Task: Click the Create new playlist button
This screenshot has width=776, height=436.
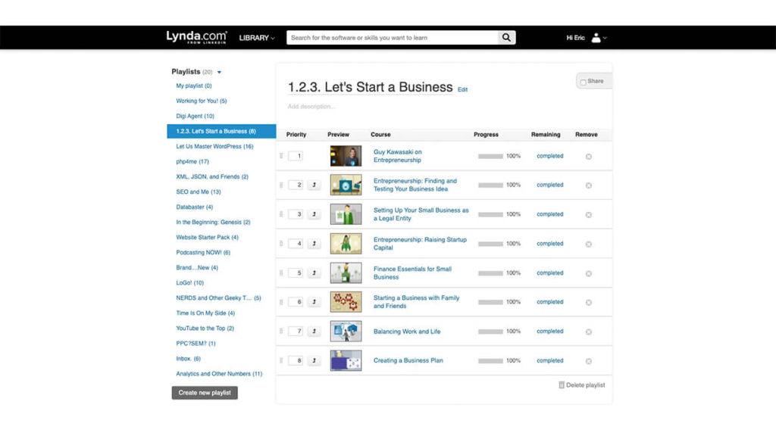Action: [205, 393]
